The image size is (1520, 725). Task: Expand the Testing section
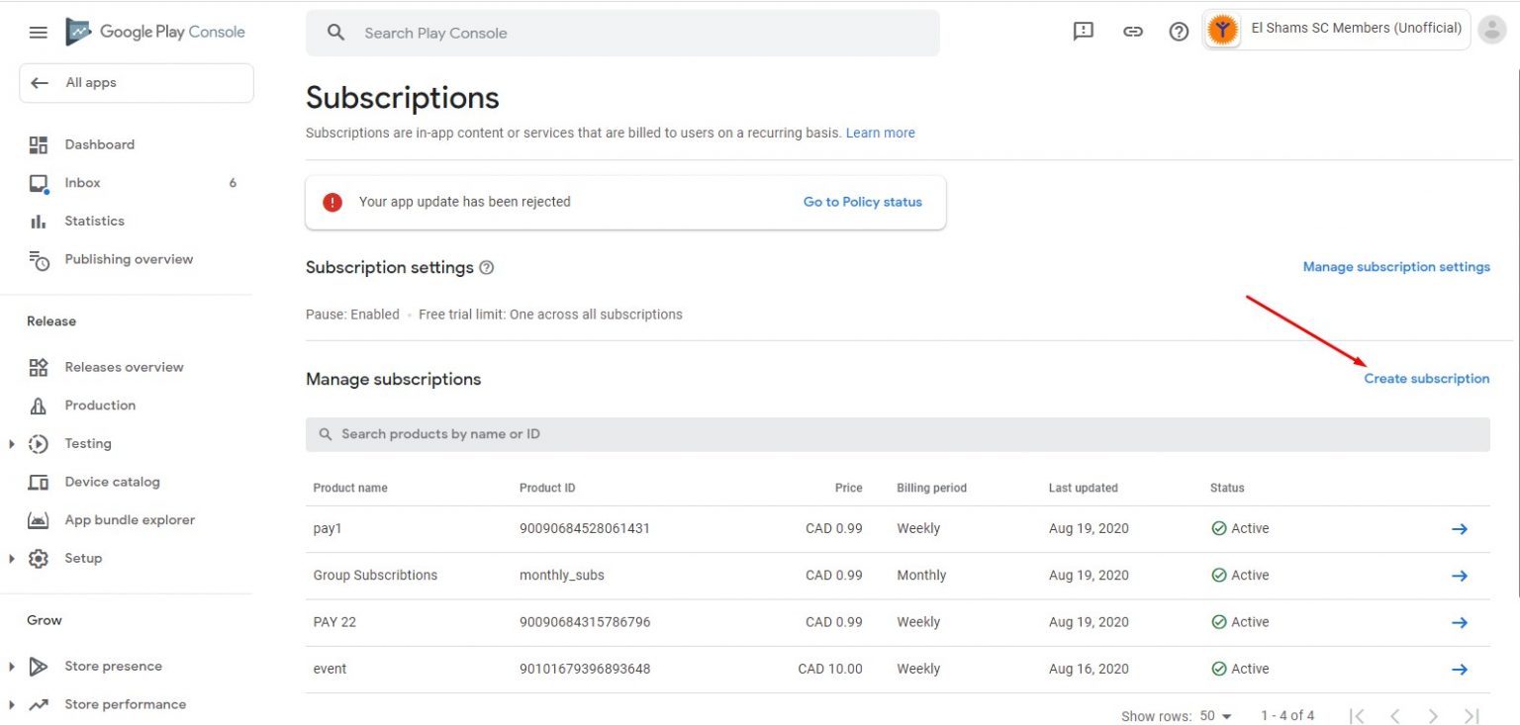pyautogui.click(x=12, y=443)
